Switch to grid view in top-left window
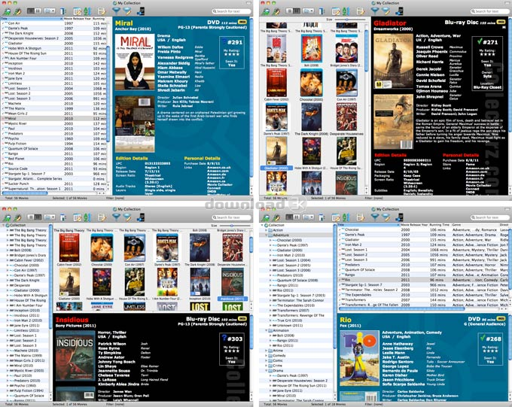This screenshot has width=512, height=407. [x=38, y=11]
